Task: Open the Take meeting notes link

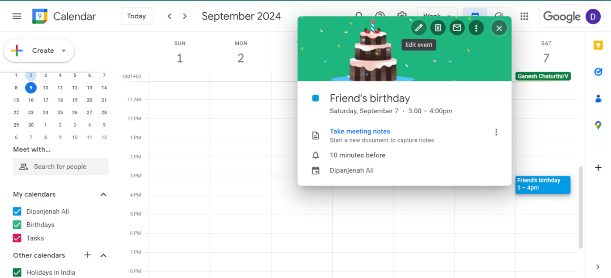Action: (x=360, y=131)
